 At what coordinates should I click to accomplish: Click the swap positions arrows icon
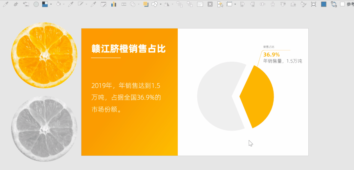click(334, 4)
